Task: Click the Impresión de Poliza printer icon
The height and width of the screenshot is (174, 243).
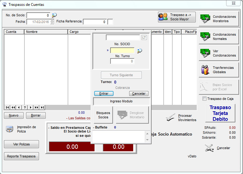Action: pos(10,129)
